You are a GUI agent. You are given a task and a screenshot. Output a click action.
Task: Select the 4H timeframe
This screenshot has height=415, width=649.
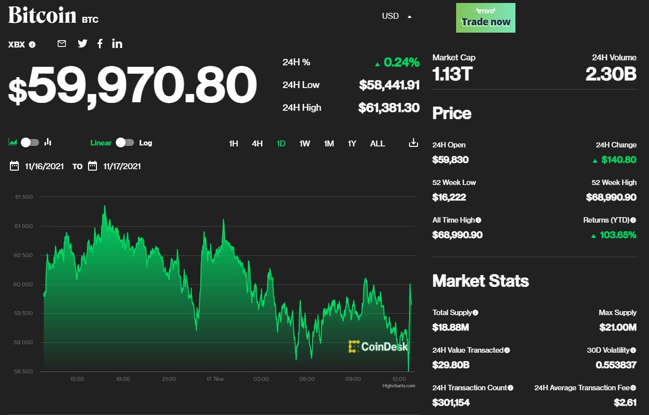[257, 143]
